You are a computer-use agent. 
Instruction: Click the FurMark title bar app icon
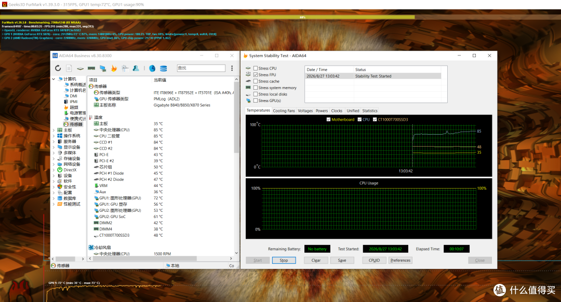pos(4,4)
